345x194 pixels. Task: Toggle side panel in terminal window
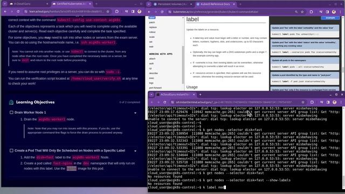(328, 102)
